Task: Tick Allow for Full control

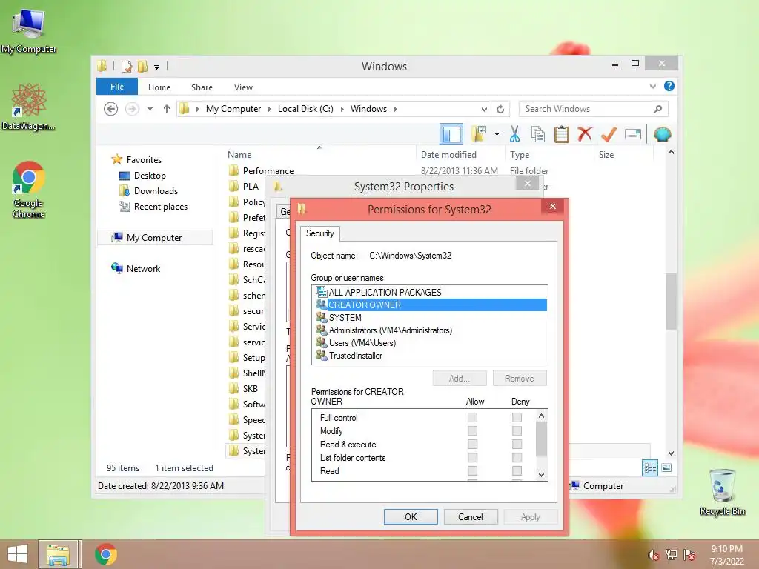Action: click(x=472, y=417)
